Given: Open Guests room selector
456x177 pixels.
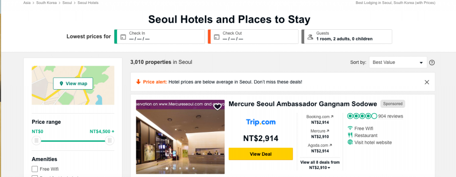Looking at the screenshot, I should (x=346, y=36).
